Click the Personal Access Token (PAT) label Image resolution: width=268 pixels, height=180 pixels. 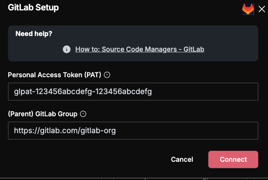pyautogui.click(x=55, y=75)
